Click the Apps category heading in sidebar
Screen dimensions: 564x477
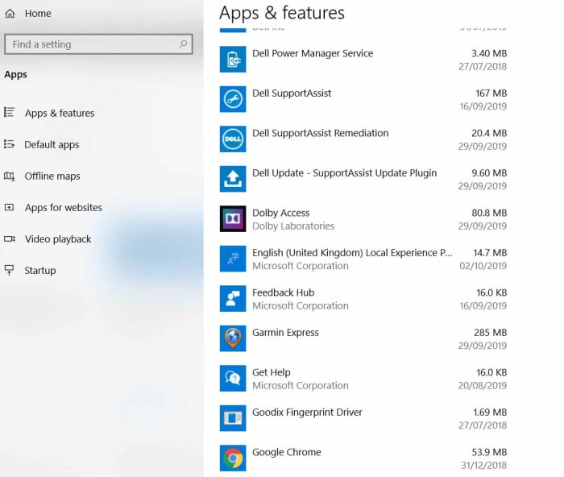(x=15, y=75)
